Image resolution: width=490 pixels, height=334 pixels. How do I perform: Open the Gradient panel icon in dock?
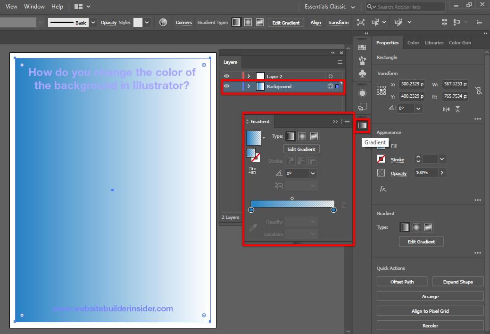pos(362,125)
